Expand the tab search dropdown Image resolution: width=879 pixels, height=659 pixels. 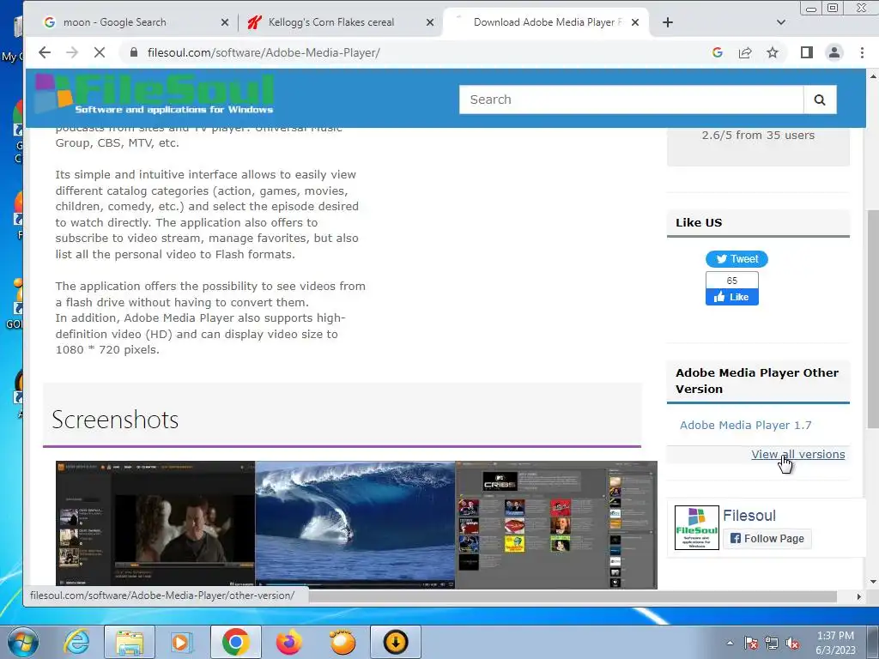[x=781, y=22]
